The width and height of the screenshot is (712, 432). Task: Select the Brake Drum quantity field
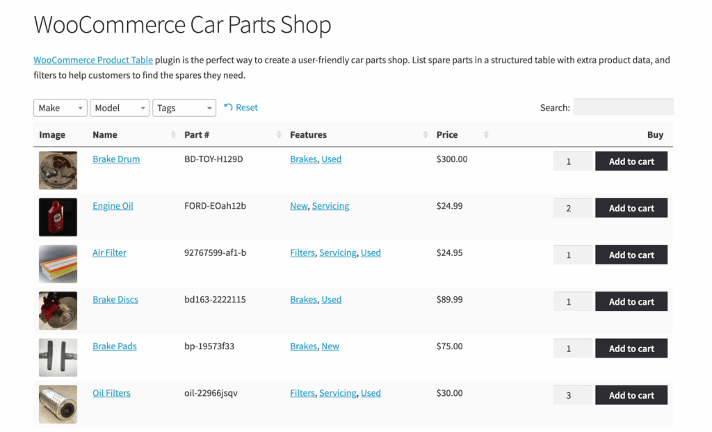click(x=573, y=161)
